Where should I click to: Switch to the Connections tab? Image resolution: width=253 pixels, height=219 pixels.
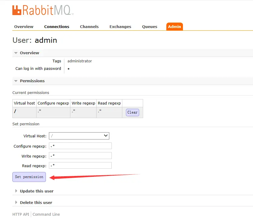tap(56, 27)
